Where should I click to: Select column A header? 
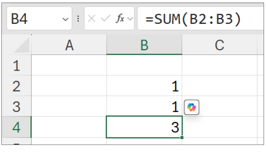tap(69, 45)
